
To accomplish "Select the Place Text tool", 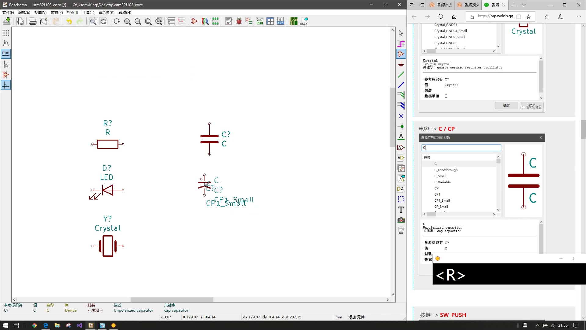I will 401,210.
